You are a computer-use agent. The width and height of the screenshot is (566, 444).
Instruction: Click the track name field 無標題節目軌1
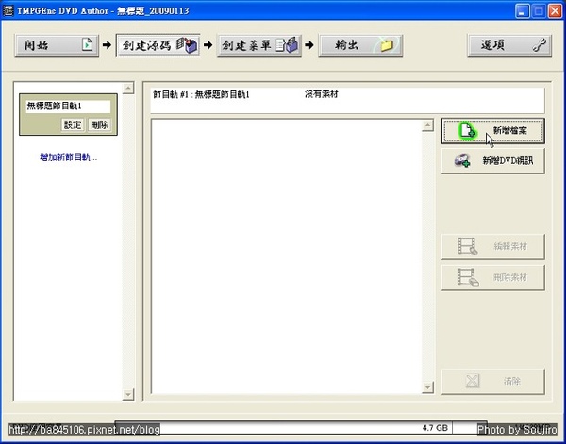pos(68,107)
